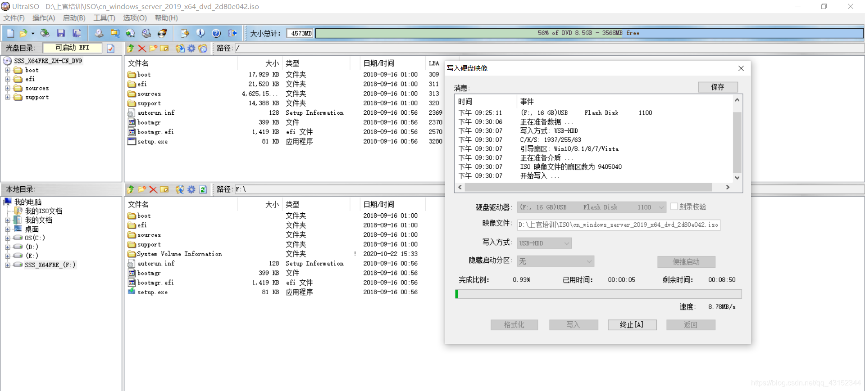Click the Burn CD image flame icon
865x391 pixels.
click(x=162, y=33)
